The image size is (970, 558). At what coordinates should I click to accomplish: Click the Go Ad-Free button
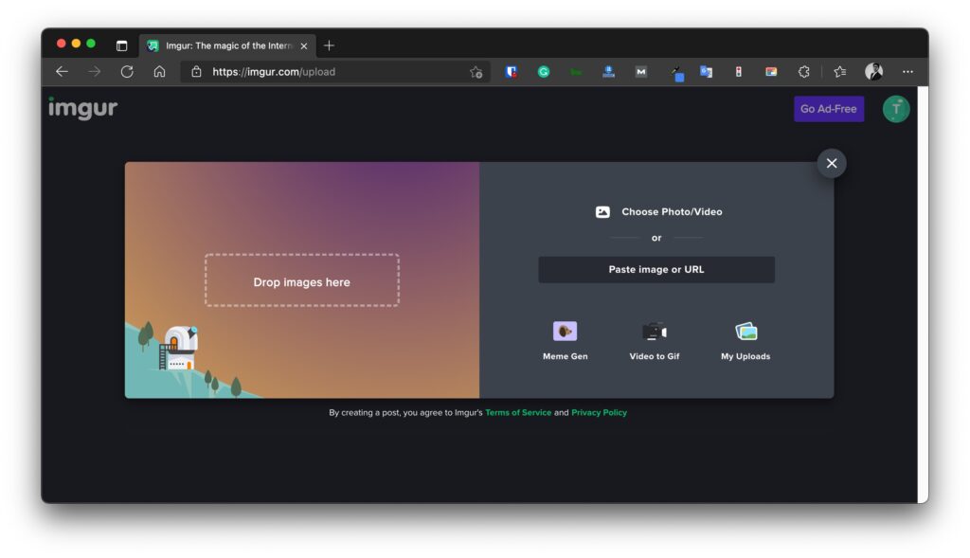(828, 109)
